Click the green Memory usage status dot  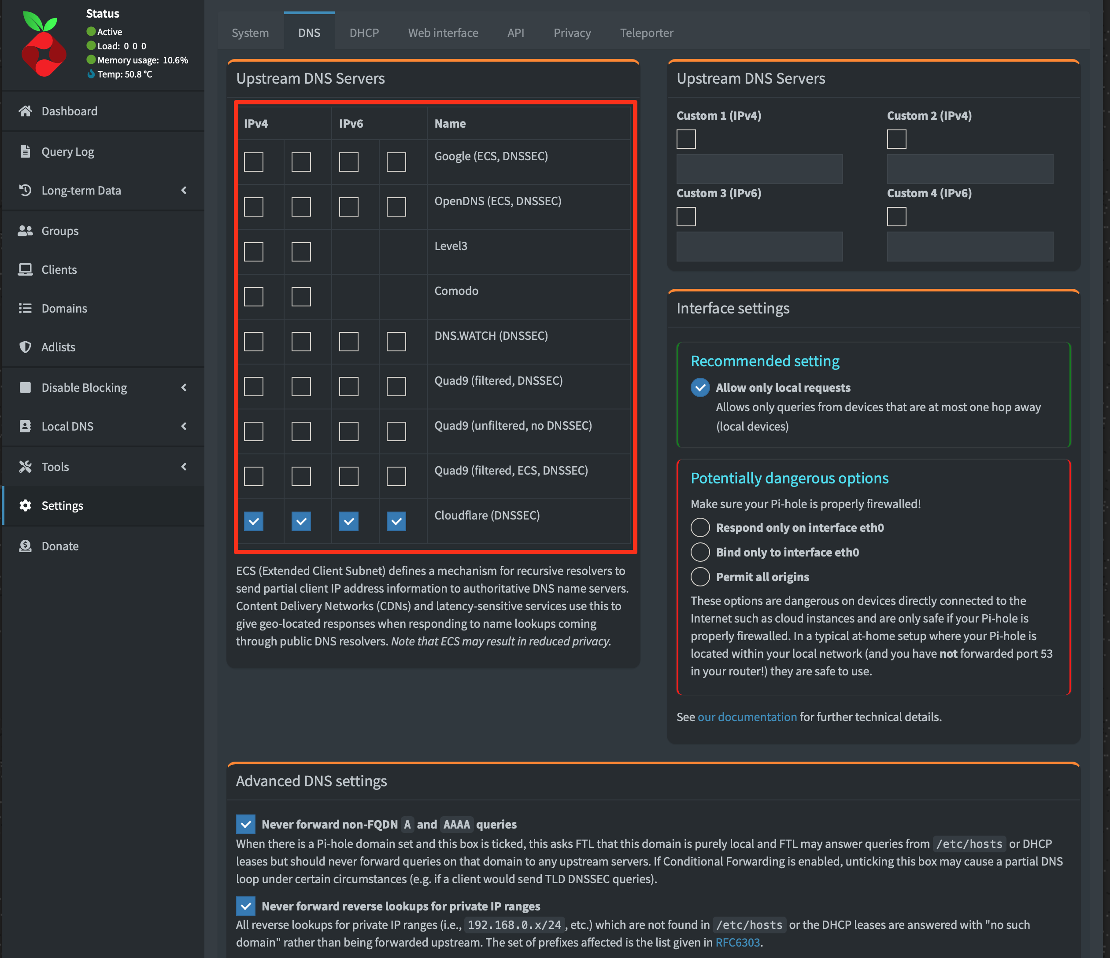(x=91, y=59)
